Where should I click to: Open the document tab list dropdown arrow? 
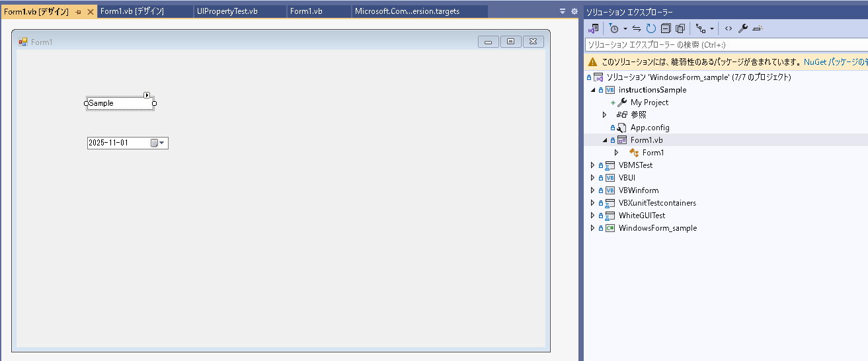(563, 11)
